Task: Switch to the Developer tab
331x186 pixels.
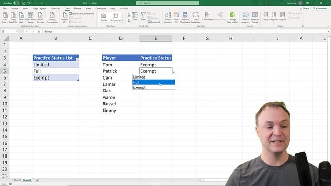Action: [x=100, y=8]
